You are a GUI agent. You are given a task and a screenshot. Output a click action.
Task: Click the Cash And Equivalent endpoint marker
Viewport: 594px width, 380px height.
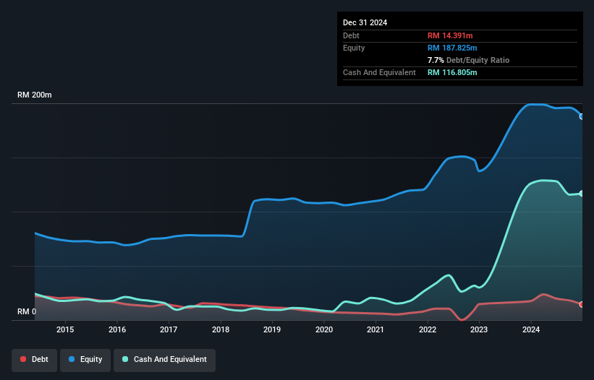[x=582, y=194]
